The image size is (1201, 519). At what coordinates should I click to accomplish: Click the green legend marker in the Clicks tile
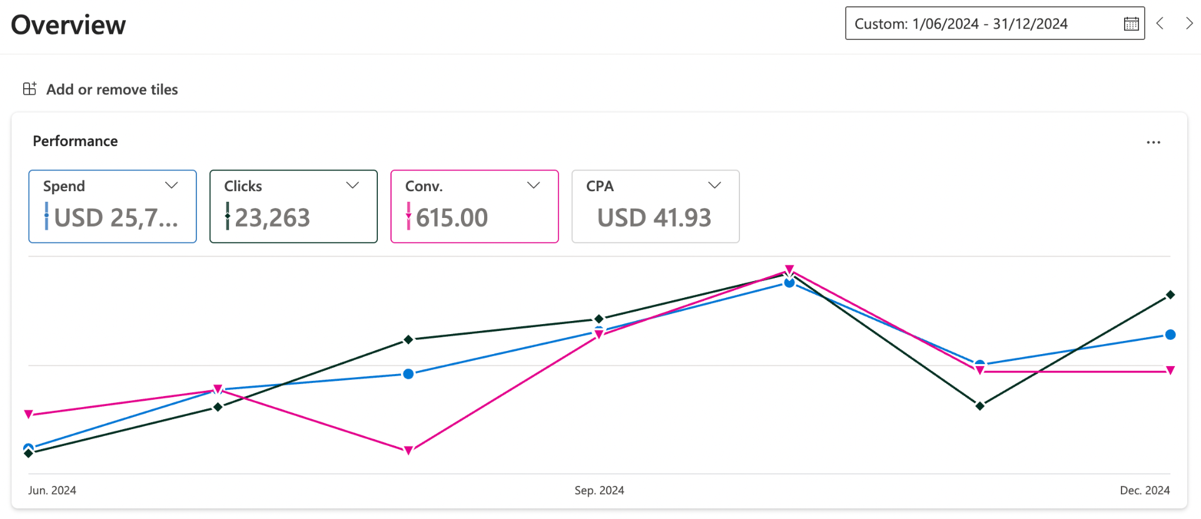tap(227, 218)
